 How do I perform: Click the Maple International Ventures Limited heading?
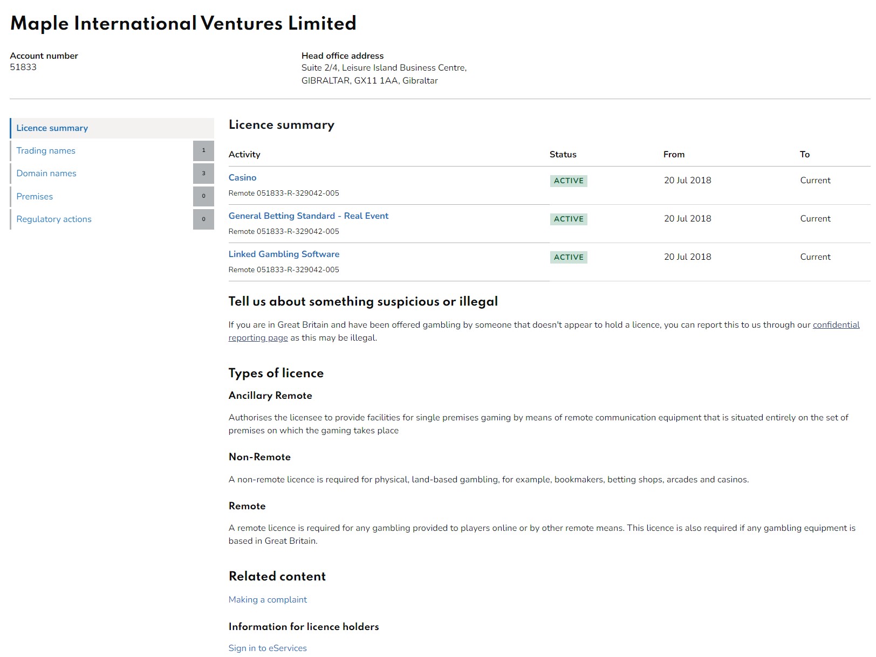click(x=183, y=24)
